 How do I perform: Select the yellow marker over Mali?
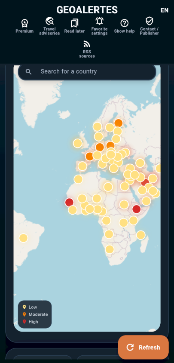pyautogui.click(x=82, y=198)
